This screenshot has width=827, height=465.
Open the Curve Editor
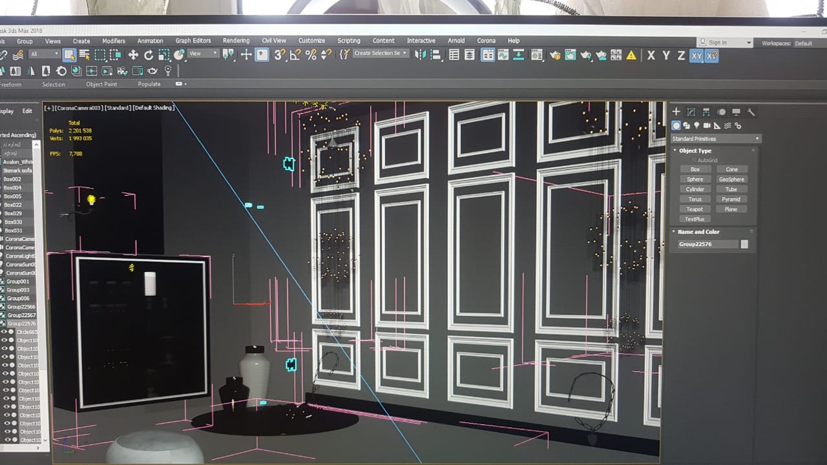(x=503, y=56)
